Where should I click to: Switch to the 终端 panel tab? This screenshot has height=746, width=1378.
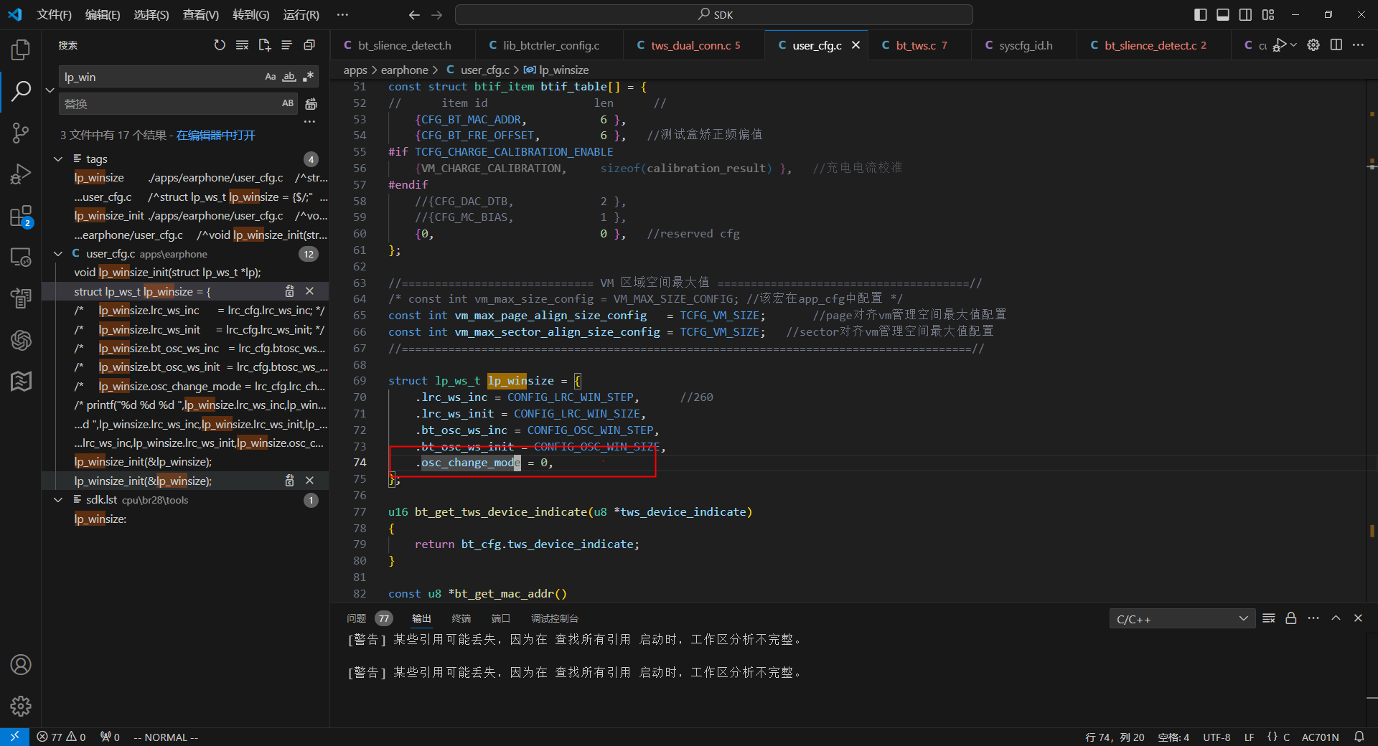point(461,618)
